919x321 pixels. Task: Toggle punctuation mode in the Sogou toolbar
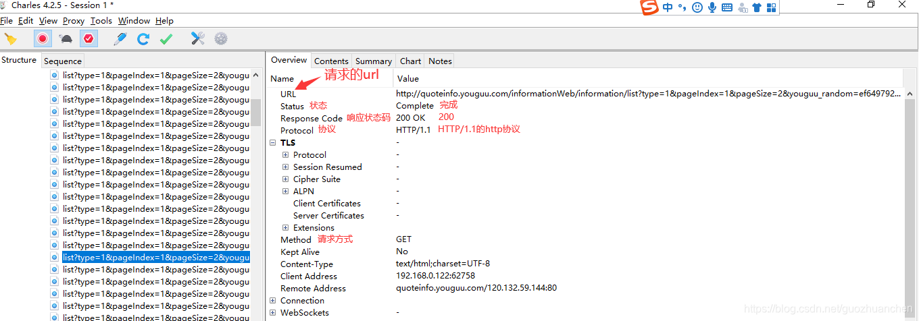[682, 7]
